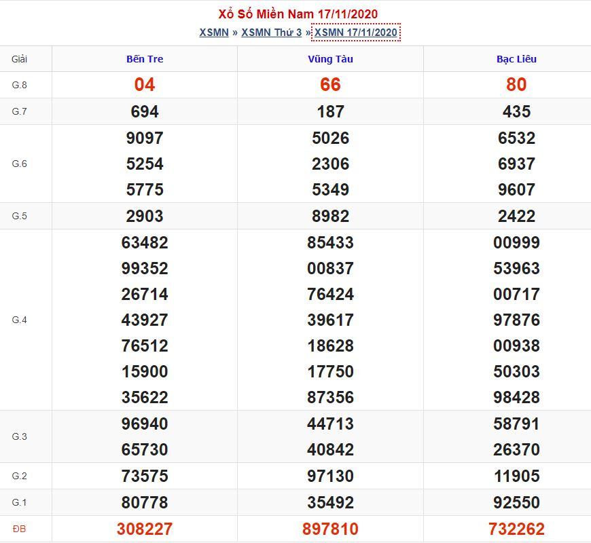The image size is (591, 543).
Task: Click the G.4 number 00837
Action: tap(331, 269)
